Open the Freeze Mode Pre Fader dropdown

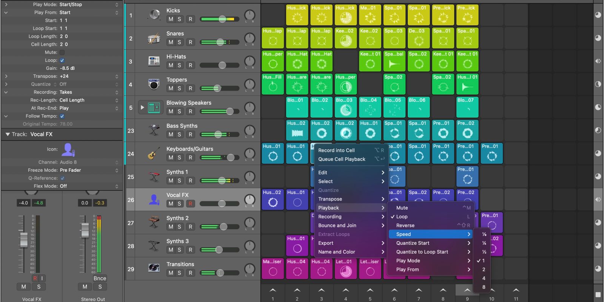pos(89,170)
